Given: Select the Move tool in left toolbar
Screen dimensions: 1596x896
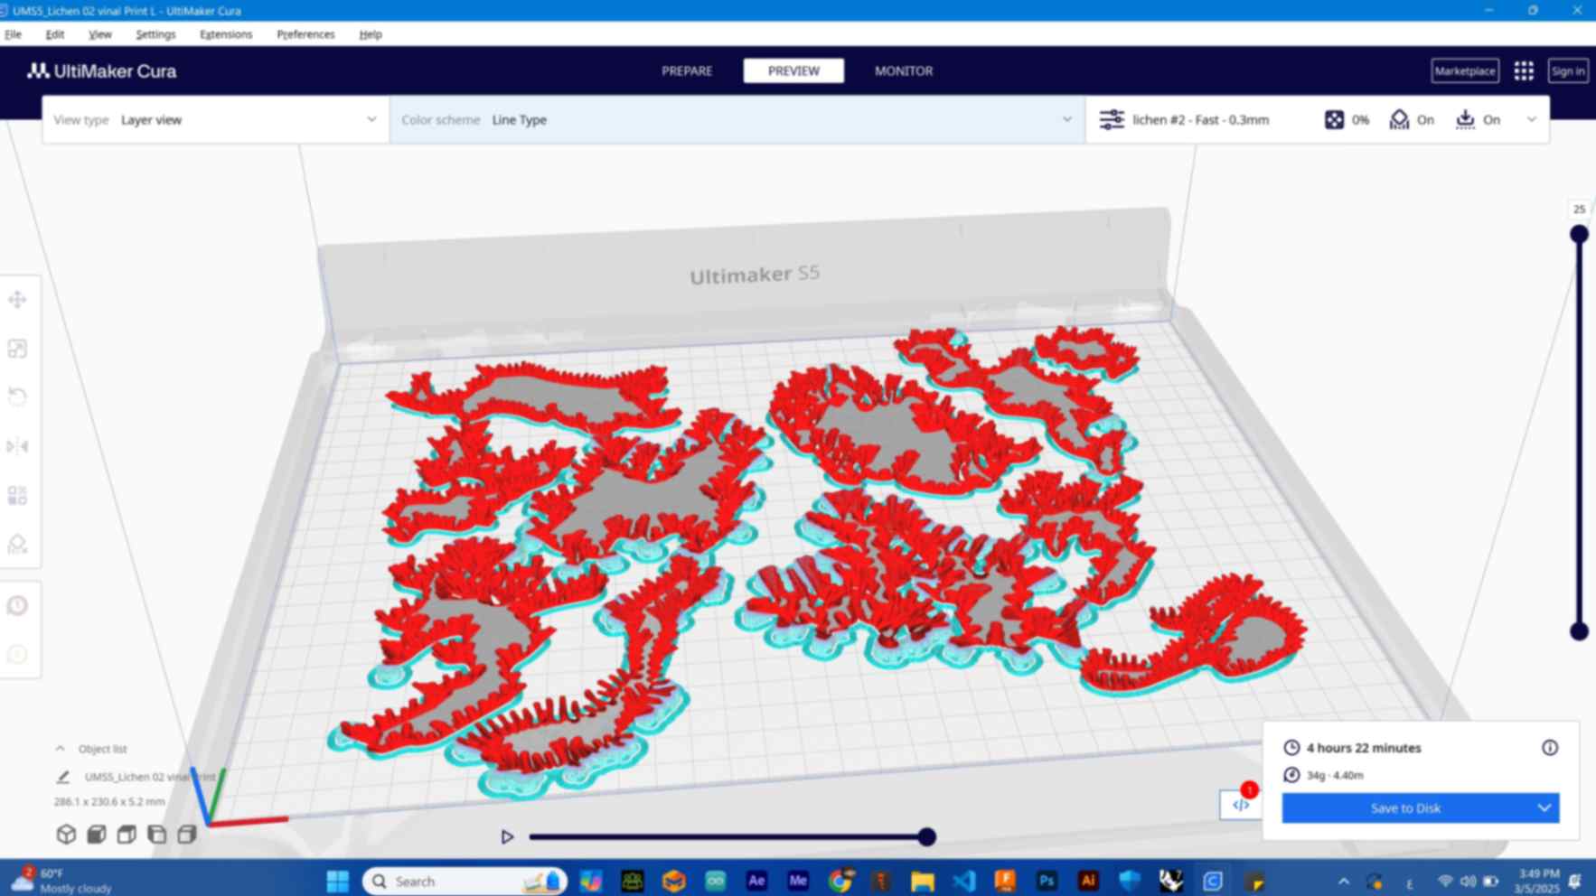Looking at the screenshot, I should 17,300.
